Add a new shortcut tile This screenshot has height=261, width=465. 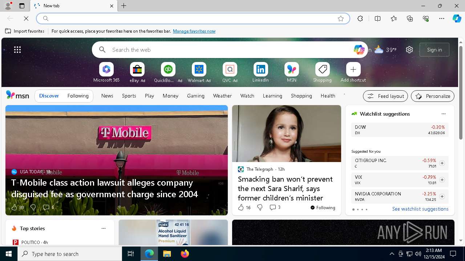point(353,72)
